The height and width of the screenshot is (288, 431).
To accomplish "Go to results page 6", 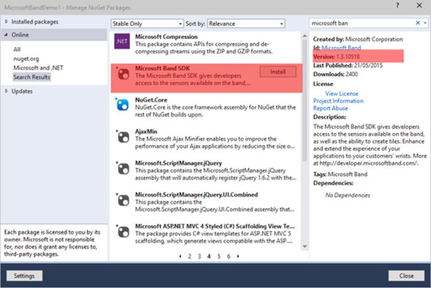I will (x=228, y=256).
